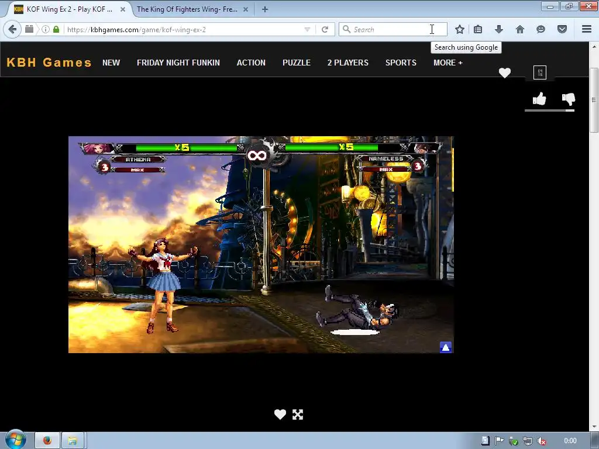Open the Downloads arrow icon
This screenshot has height=449, width=599.
pos(498,29)
